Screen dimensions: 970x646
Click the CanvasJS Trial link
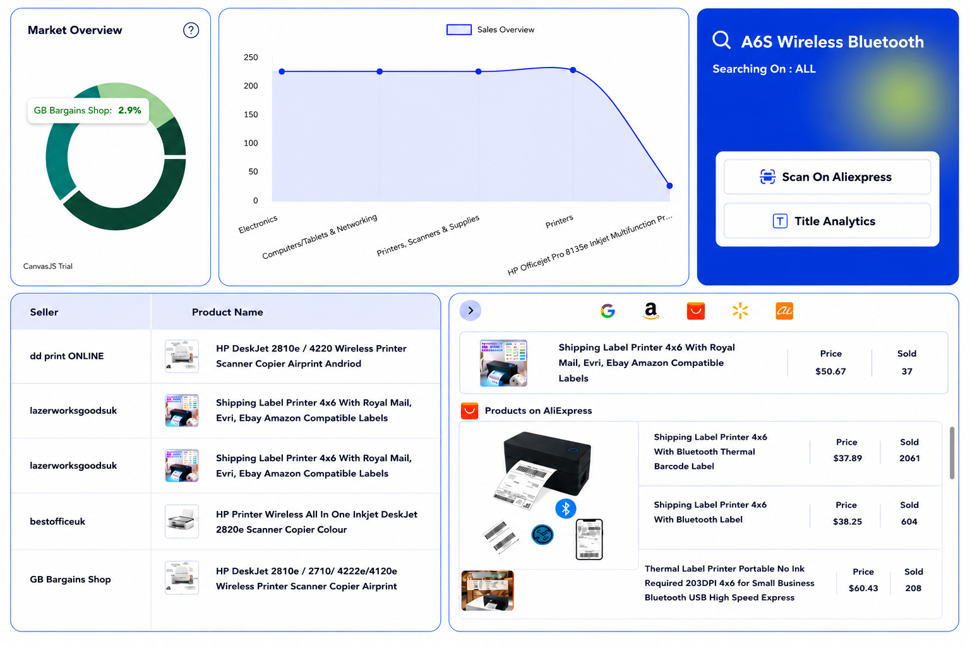click(48, 266)
